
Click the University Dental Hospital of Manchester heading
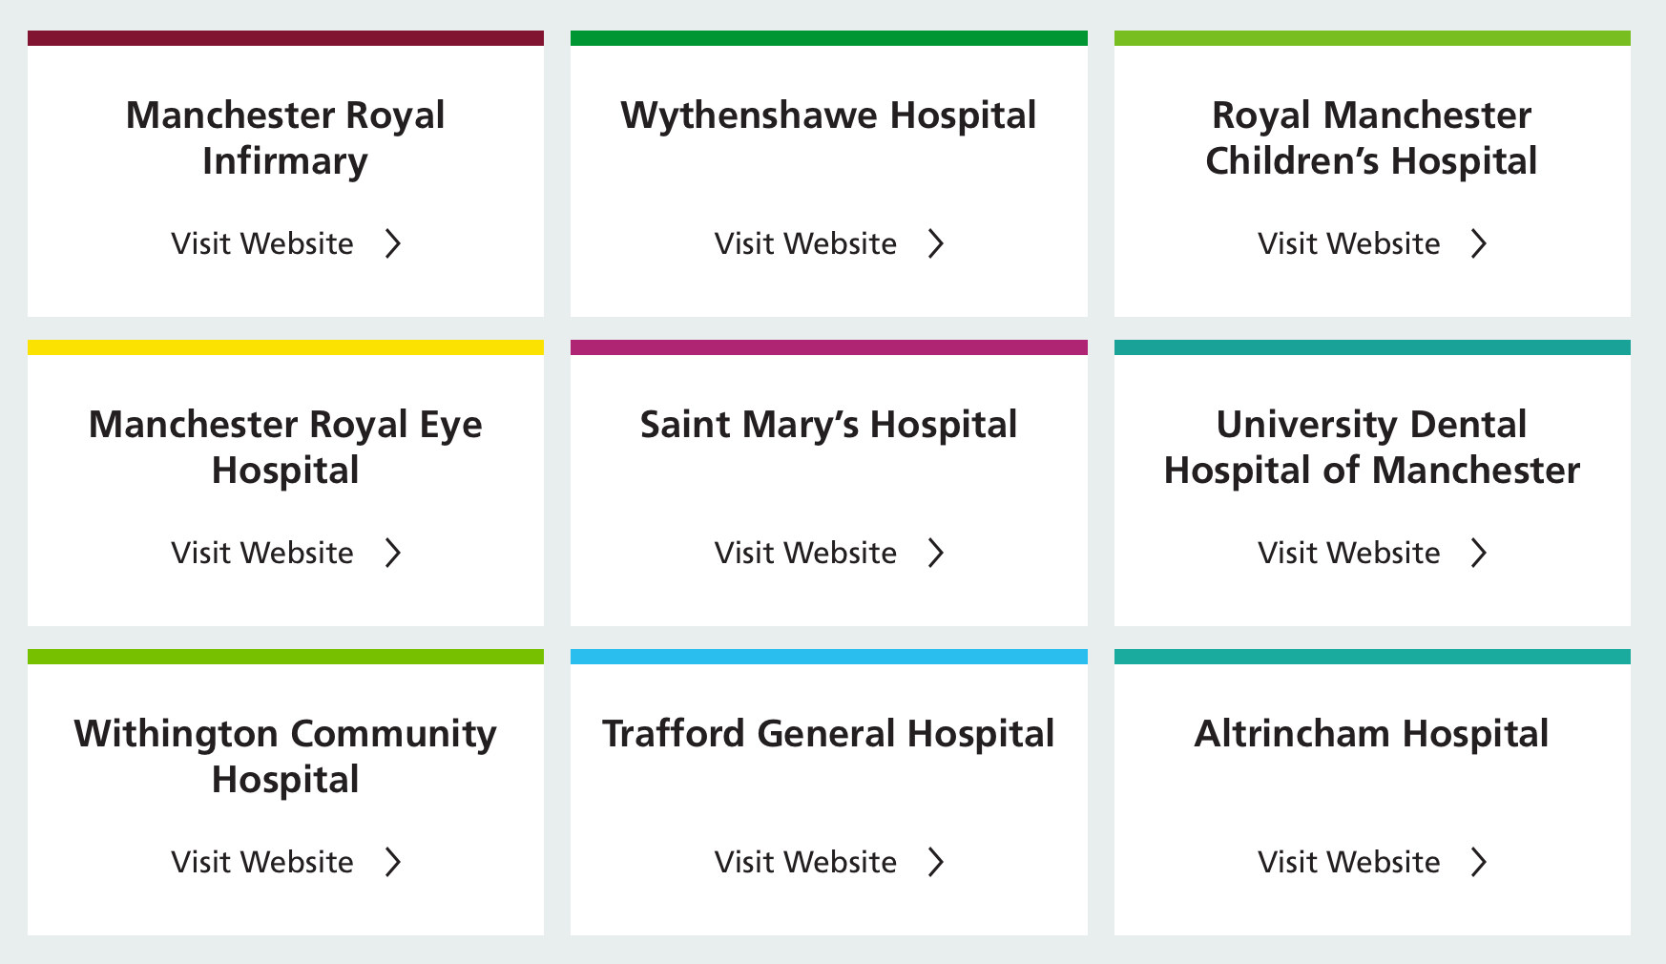(1372, 447)
